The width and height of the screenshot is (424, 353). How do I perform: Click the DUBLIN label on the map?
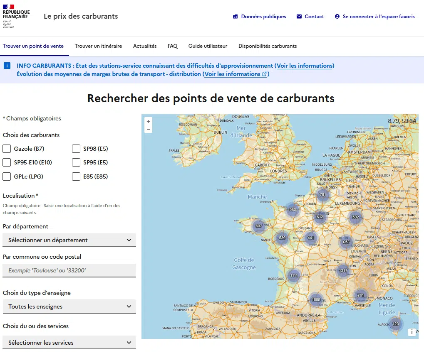[x=221, y=132]
